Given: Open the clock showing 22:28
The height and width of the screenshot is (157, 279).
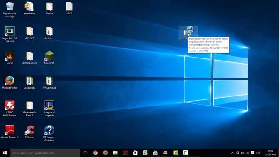Looking at the screenshot, I should [270, 153].
